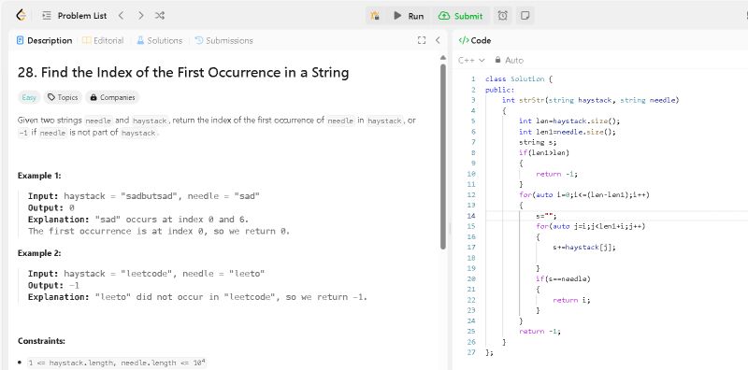Viewport: 748px width, 370px height.
Task: Click the outer for loop on line 12
Action: [583, 194]
